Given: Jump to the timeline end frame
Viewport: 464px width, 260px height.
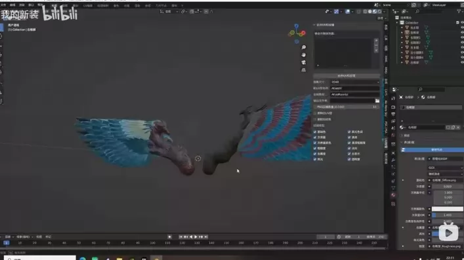Looking at the screenshot, I should tap(206, 236).
